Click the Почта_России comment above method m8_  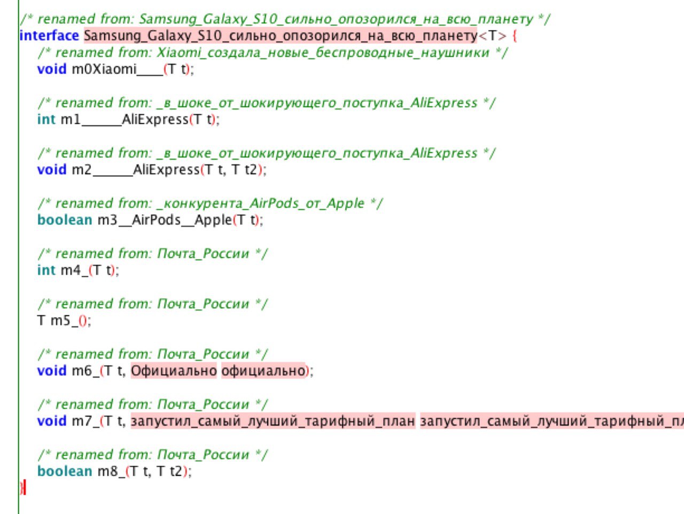pos(152,454)
